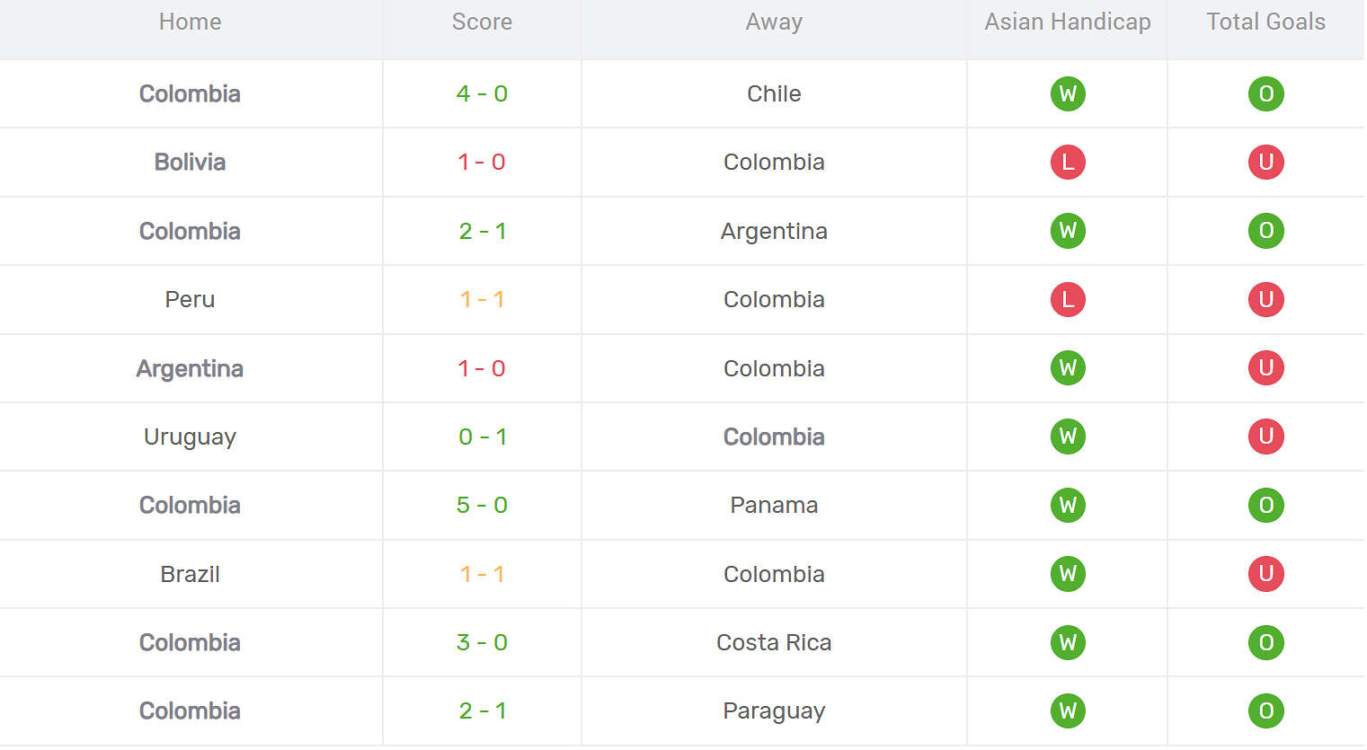Click the W handicap badge in Paraguay row

pos(1068,710)
